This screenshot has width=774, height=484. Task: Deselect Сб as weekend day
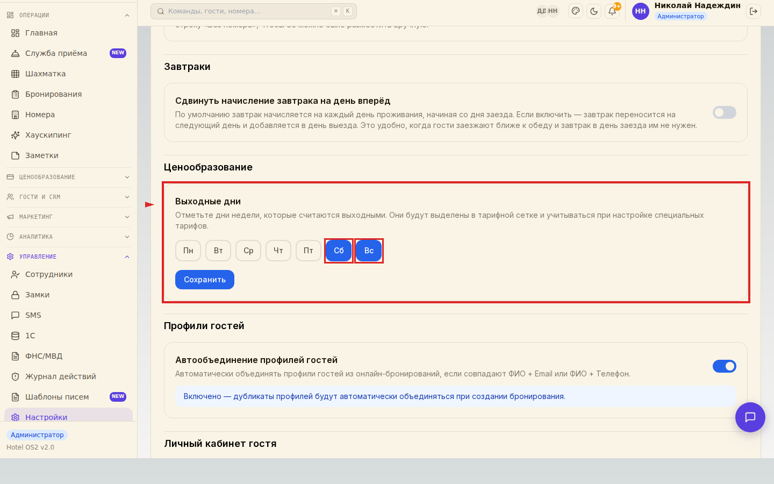coord(339,251)
